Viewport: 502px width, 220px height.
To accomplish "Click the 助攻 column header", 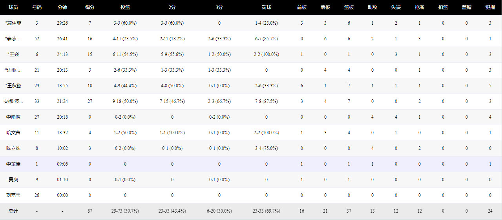I will 372,7.
